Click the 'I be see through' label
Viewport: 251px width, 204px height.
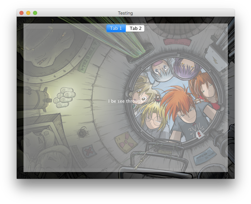coord(125,101)
